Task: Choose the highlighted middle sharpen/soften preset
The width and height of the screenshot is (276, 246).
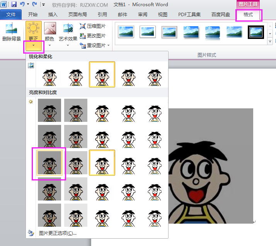Action: (x=102, y=74)
